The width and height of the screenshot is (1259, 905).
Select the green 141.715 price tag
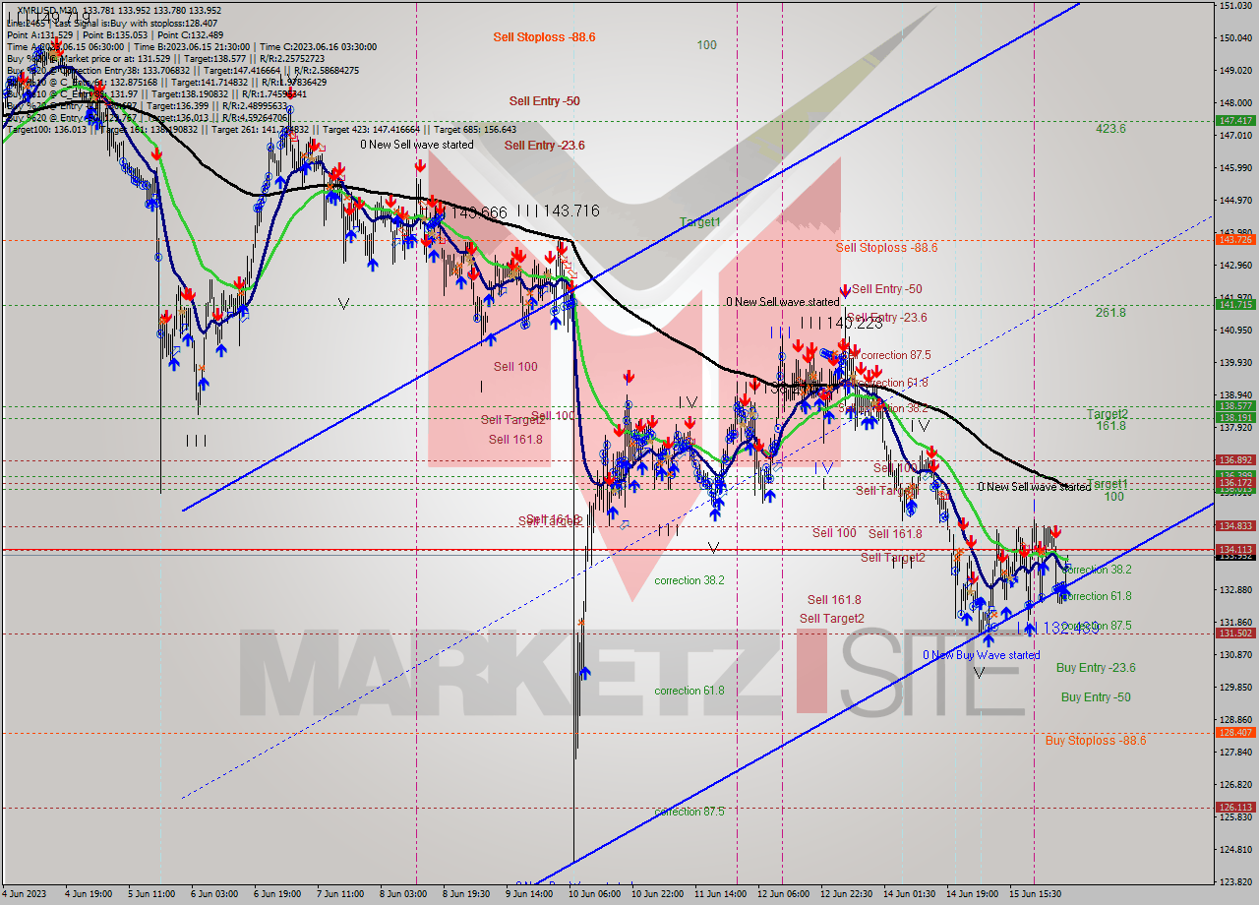pos(1235,304)
